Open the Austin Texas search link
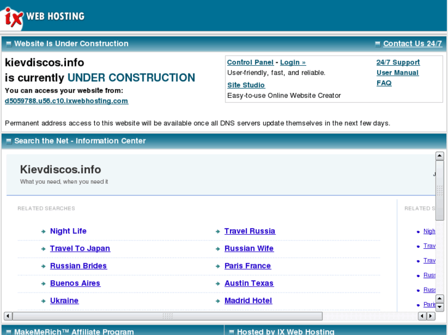Image resolution: width=448 pixels, height=335 pixels. [249, 283]
